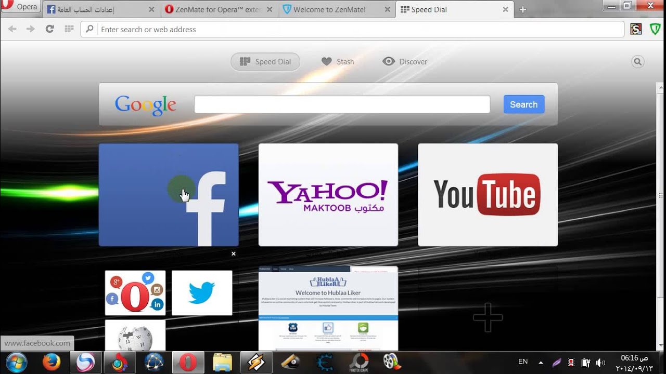Launch PhotoScape from the taskbar
Image resolution: width=666 pixels, height=374 pixels.
[x=358, y=362]
